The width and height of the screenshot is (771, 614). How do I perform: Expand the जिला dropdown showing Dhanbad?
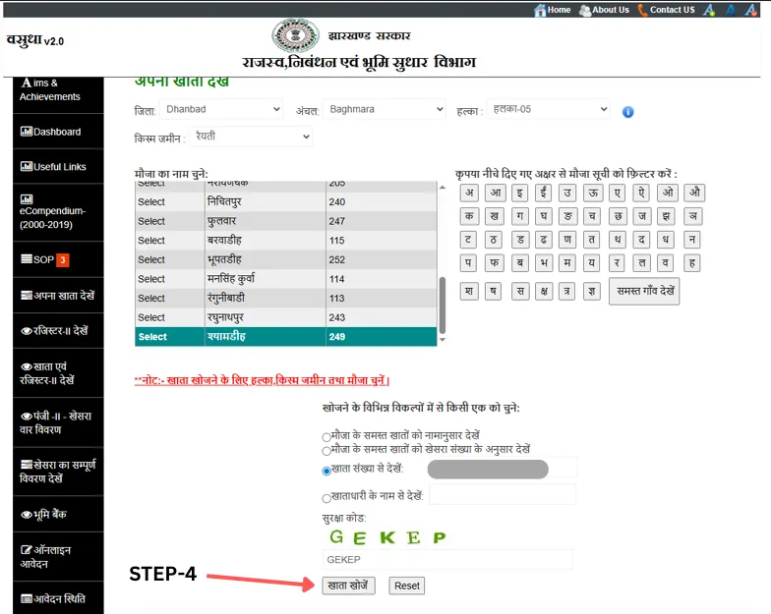click(222, 109)
